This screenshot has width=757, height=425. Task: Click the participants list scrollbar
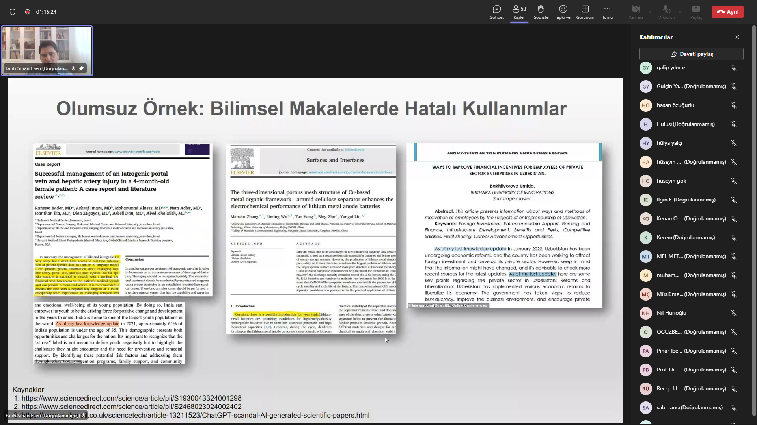[754, 220]
